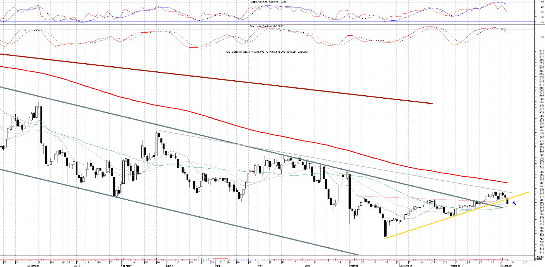Click the 70 level on RSI scale
Image resolution: width=545 pixels, height=267 pixels.
pyautogui.click(x=542, y=2)
